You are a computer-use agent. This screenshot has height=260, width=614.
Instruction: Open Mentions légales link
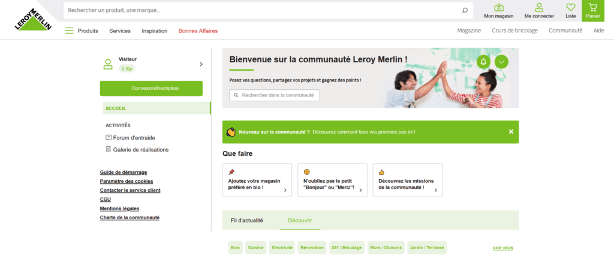coord(119,208)
